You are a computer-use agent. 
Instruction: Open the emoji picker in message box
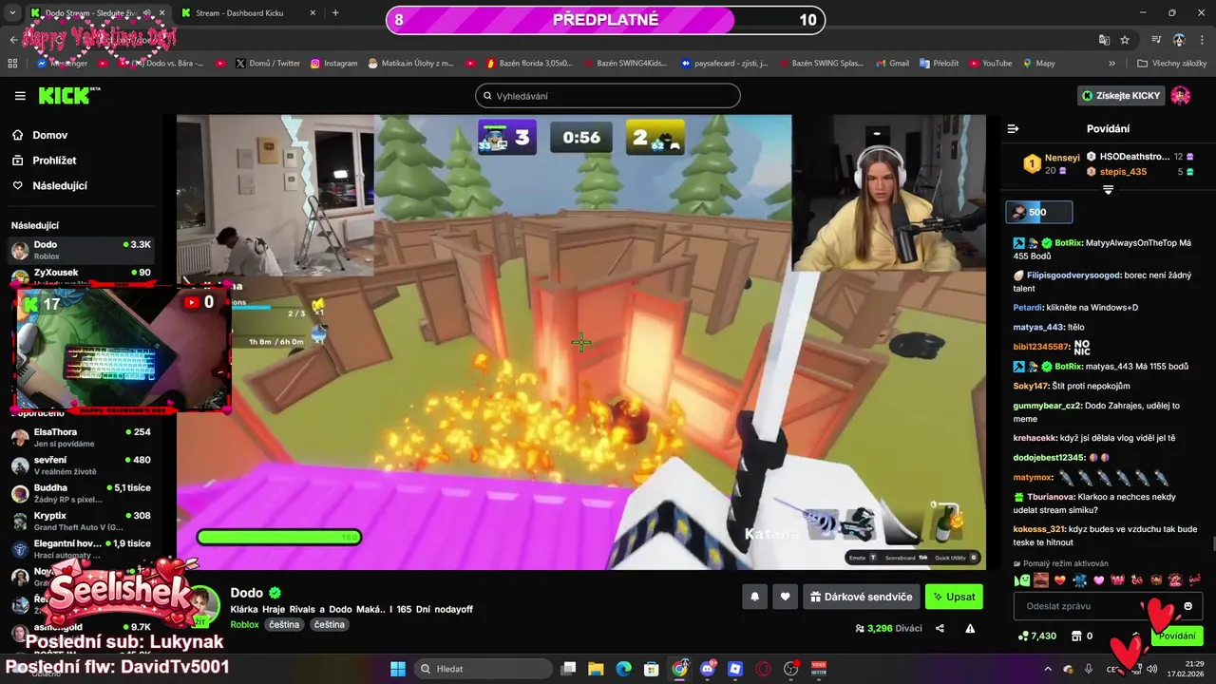point(1187,606)
